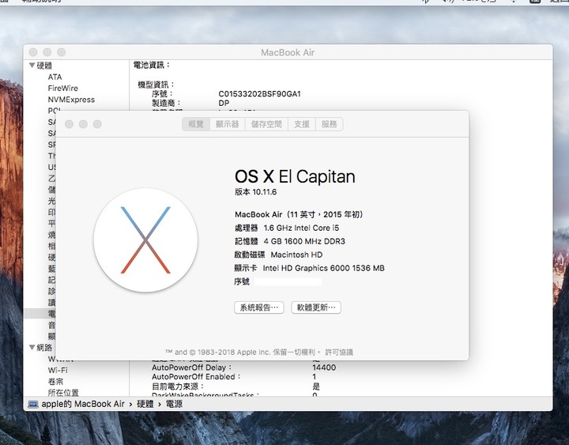569x445 pixels.
Task: Minimize the About This Mac window
Action: tap(83, 124)
